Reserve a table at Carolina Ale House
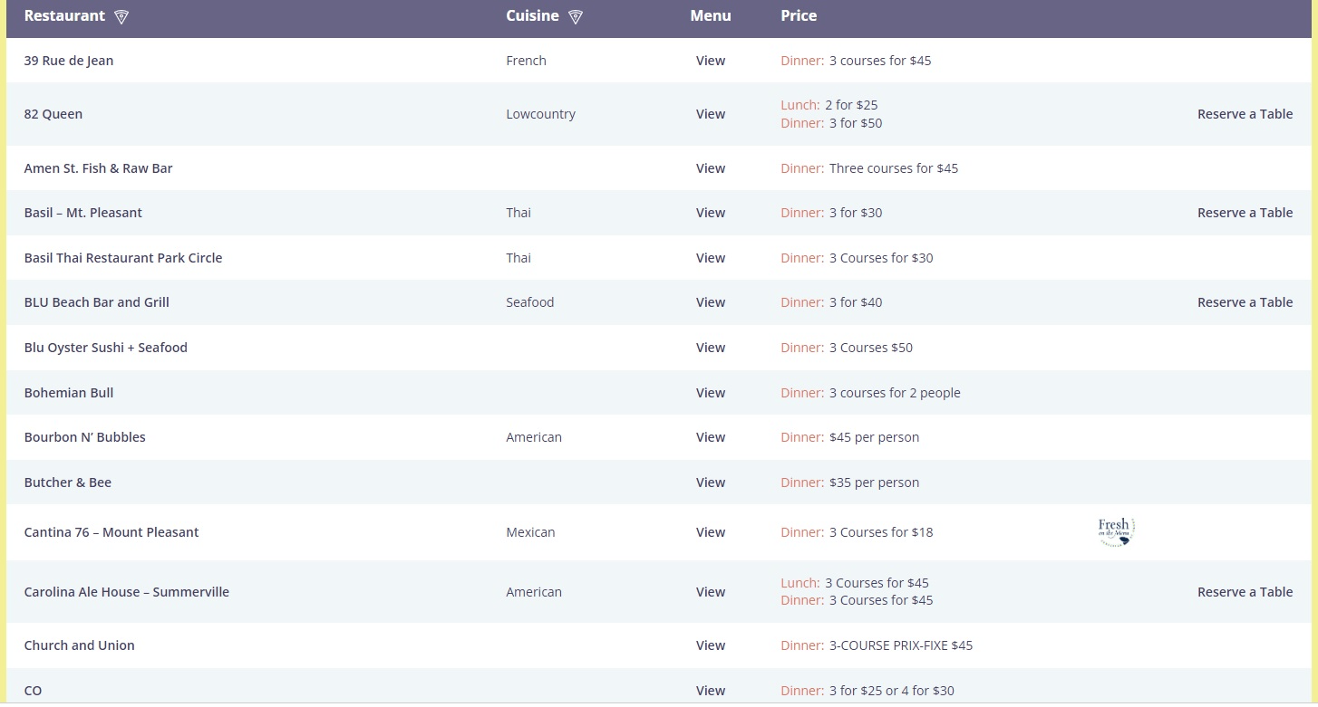The image size is (1318, 707). point(1244,592)
